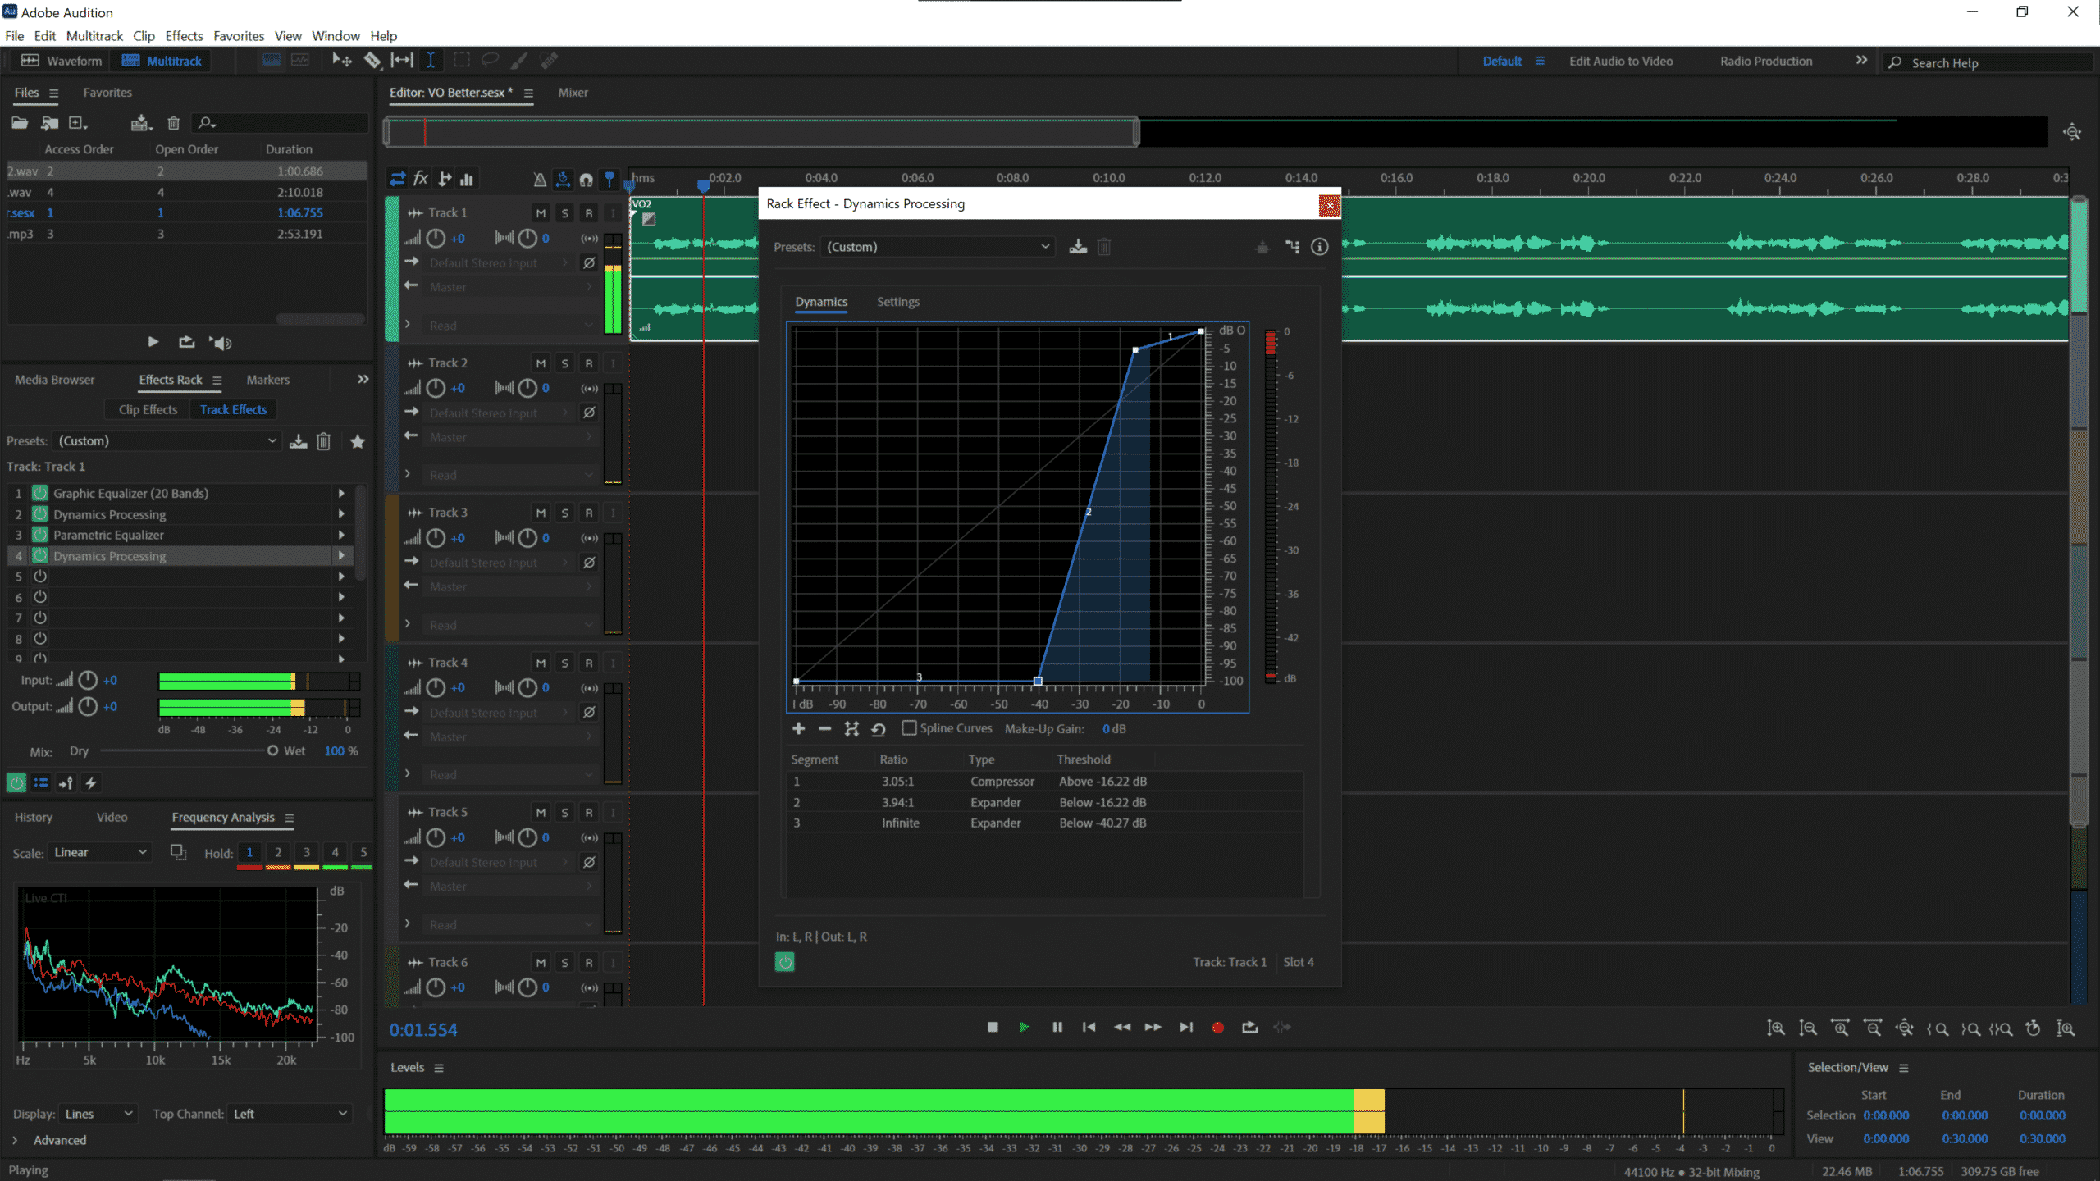
Task: Open file icon in Files panel
Action: (x=20, y=123)
